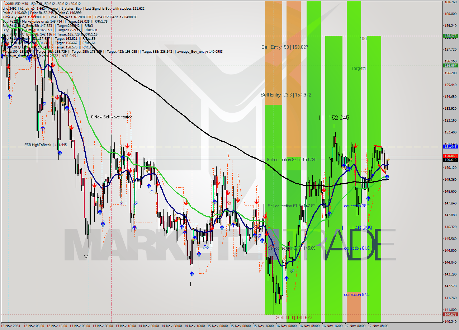459x330 pixels.
Task: Click the V marker below the 13 Nov low
Action: (x=85, y=257)
